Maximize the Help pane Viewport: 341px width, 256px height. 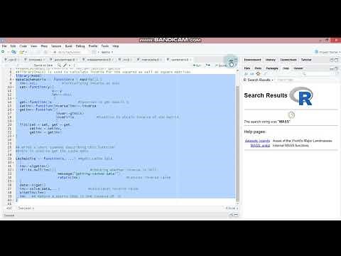[337, 68]
